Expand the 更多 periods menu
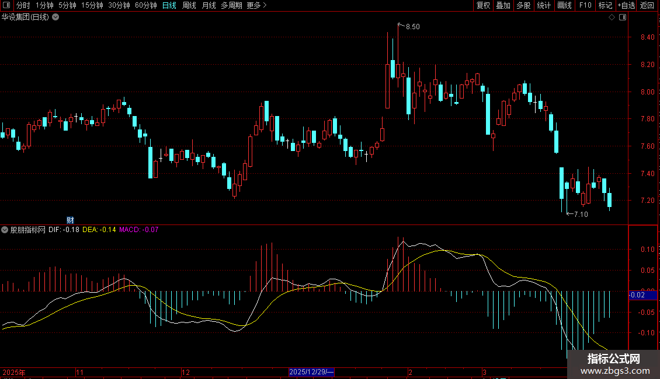660x379 pixels. click(257, 5)
